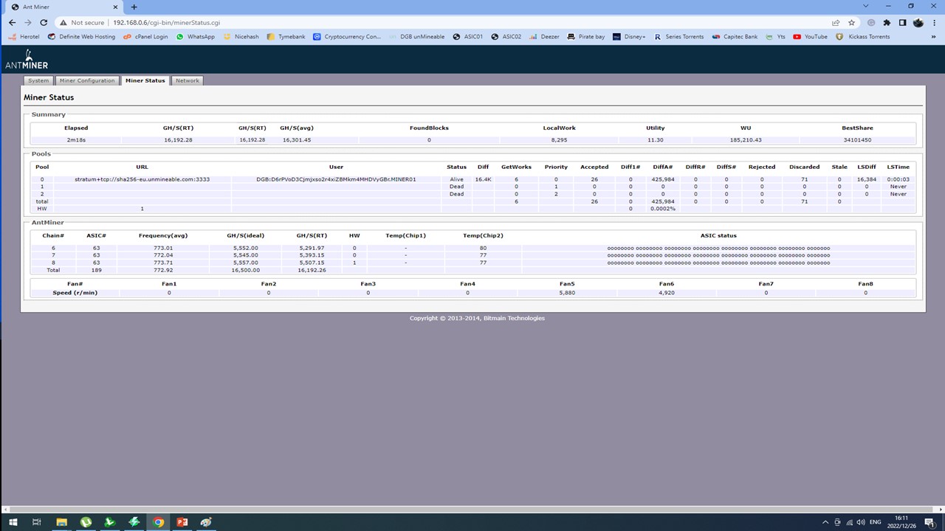Click the share page icon in address bar
The height and width of the screenshot is (531, 945).
(836, 23)
